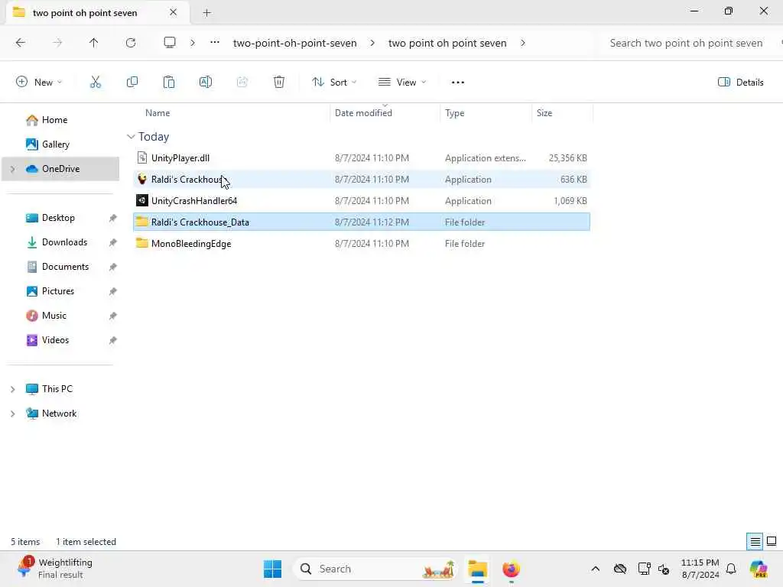Switch to details list view icon

[x=755, y=542]
